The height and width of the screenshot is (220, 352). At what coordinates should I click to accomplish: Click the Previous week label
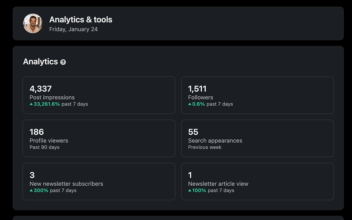[x=205, y=147]
